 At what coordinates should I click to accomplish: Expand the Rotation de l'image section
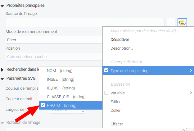coord(2,122)
